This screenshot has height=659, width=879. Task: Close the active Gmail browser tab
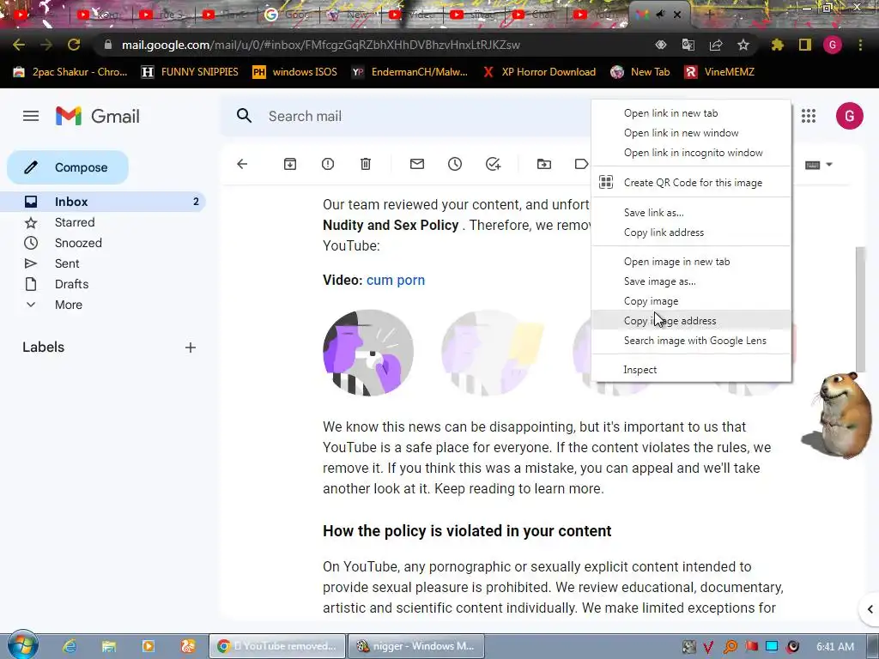[x=677, y=15]
